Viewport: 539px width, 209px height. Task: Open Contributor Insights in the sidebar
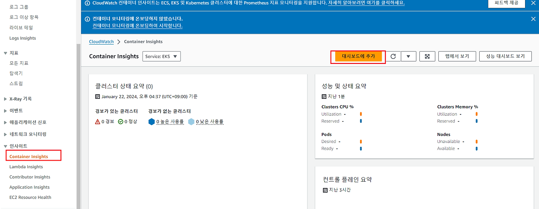(30, 177)
